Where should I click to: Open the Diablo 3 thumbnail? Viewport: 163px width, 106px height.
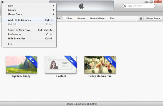(x=61, y=65)
